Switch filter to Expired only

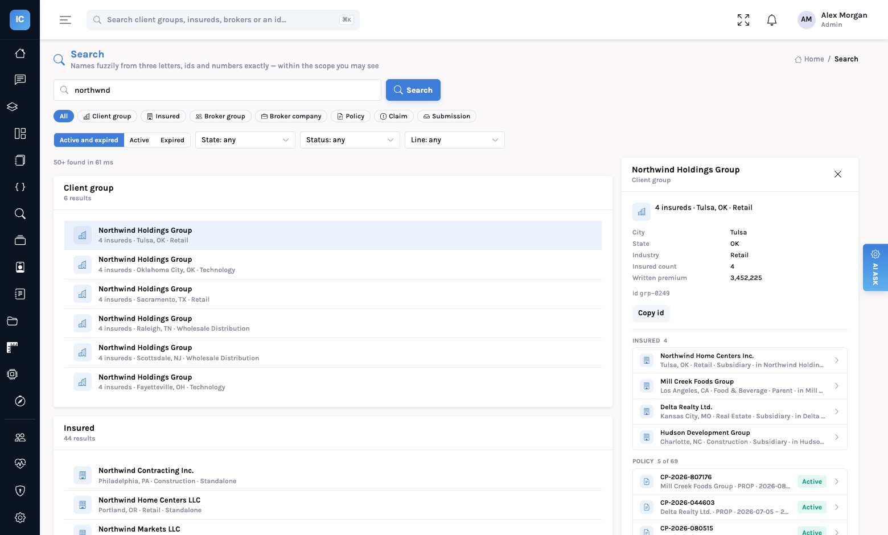(172, 140)
